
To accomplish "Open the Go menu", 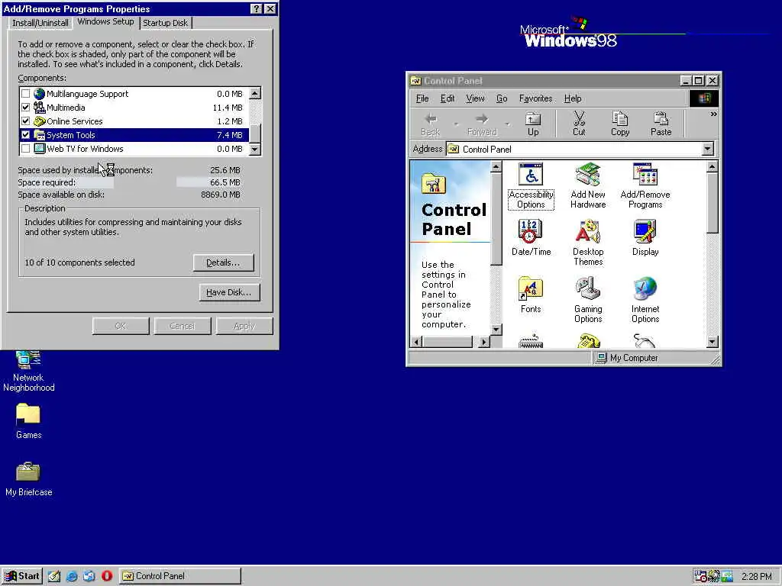I will (502, 98).
